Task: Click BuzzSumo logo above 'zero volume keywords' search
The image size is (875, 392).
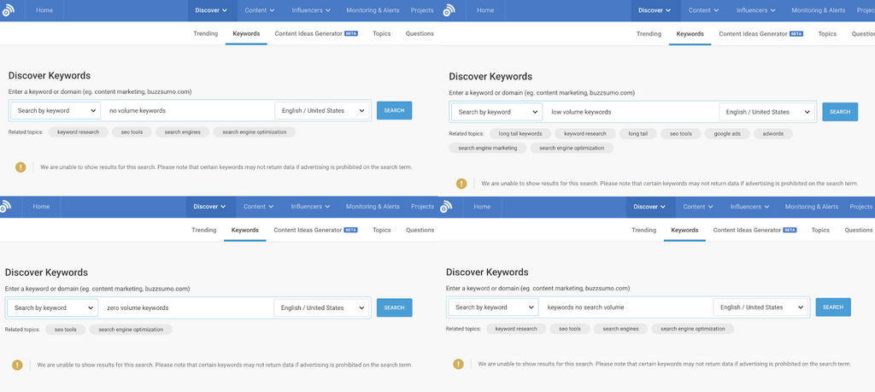Action: (x=5, y=206)
